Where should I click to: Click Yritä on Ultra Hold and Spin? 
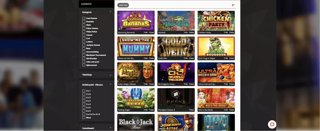pos(226,84)
